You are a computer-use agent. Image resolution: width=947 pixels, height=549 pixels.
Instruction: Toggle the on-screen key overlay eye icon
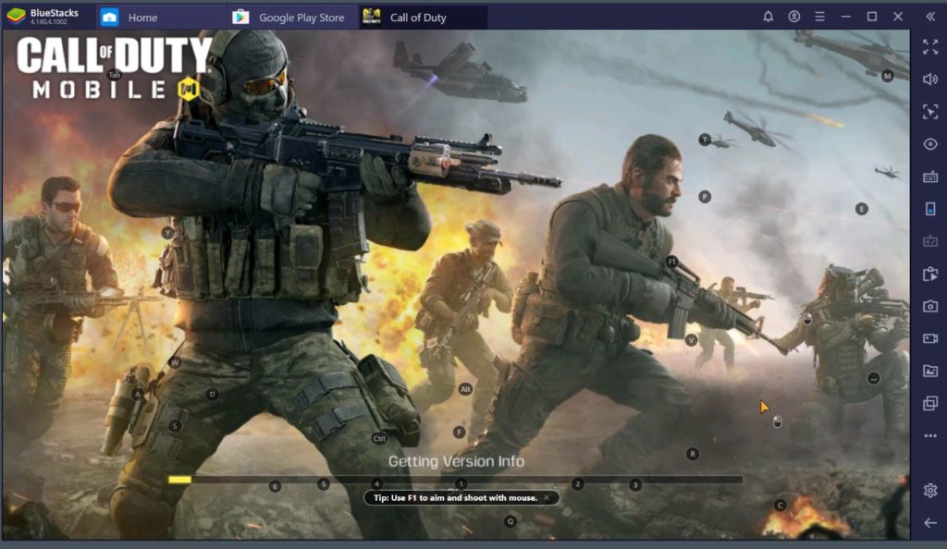pos(930,144)
